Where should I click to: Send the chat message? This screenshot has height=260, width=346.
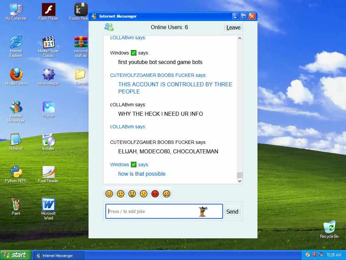[x=232, y=212]
